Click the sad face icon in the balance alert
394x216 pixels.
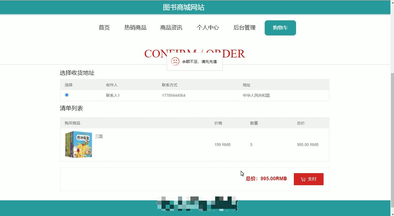175,62
